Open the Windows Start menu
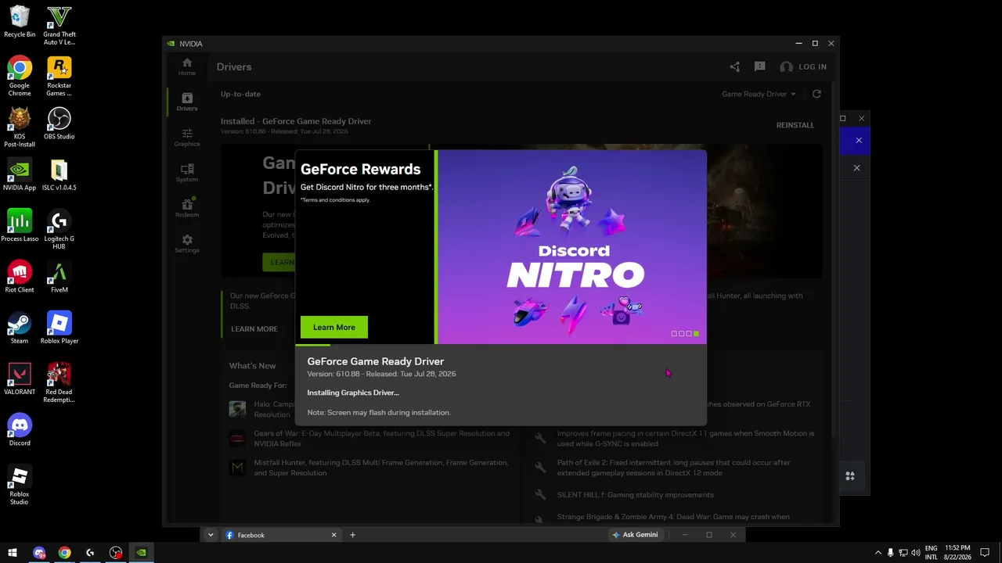The image size is (1002, 563). click(x=13, y=553)
